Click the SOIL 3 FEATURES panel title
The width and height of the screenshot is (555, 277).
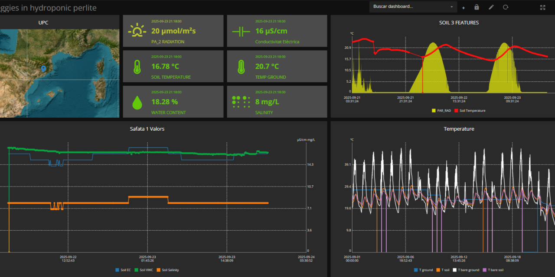click(x=459, y=23)
